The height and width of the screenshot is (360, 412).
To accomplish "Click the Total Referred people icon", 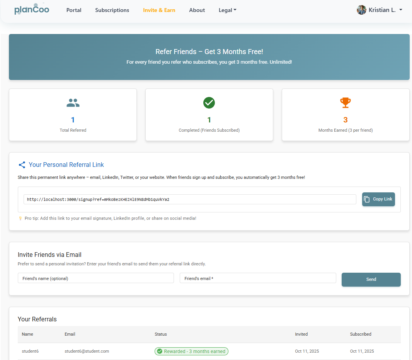I will 73,103.
